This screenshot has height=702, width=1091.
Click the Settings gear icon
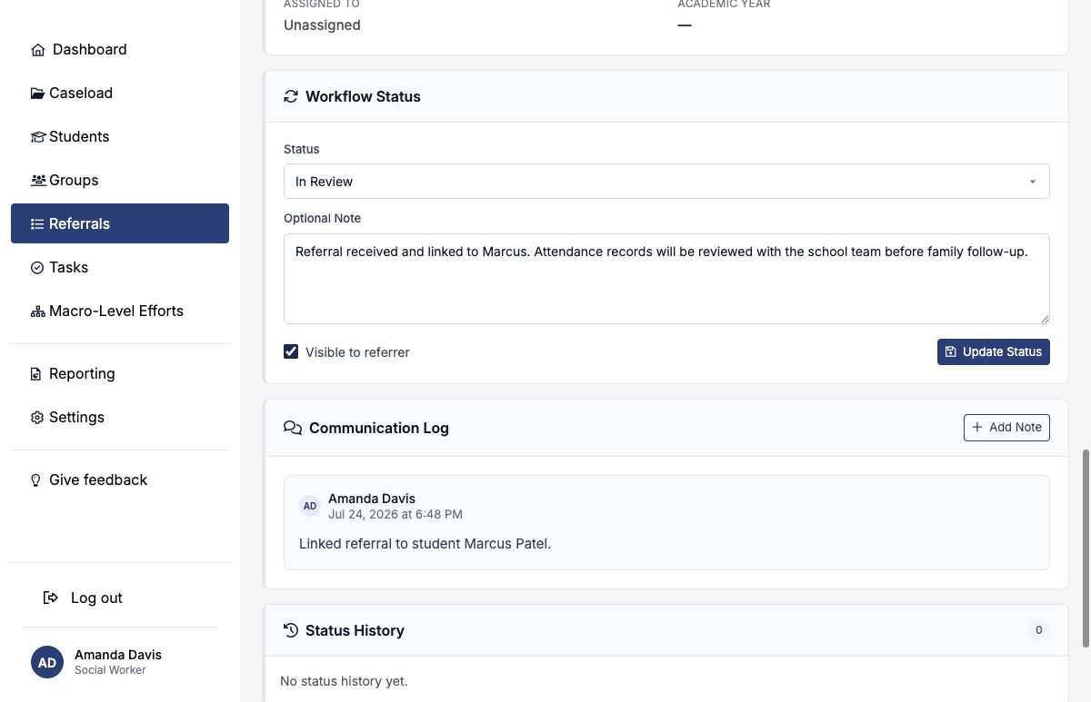(x=37, y=418)
